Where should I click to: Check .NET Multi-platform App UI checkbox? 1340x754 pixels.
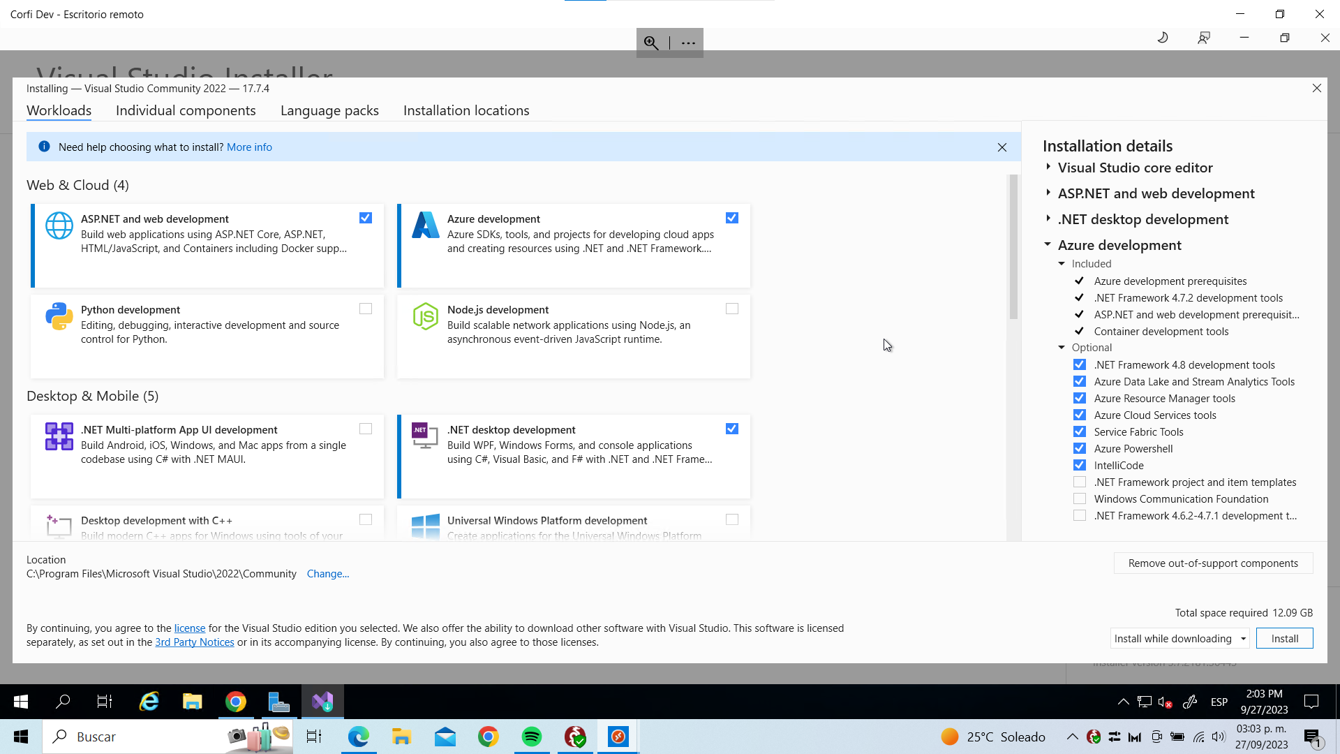click(x=366, y=429)
